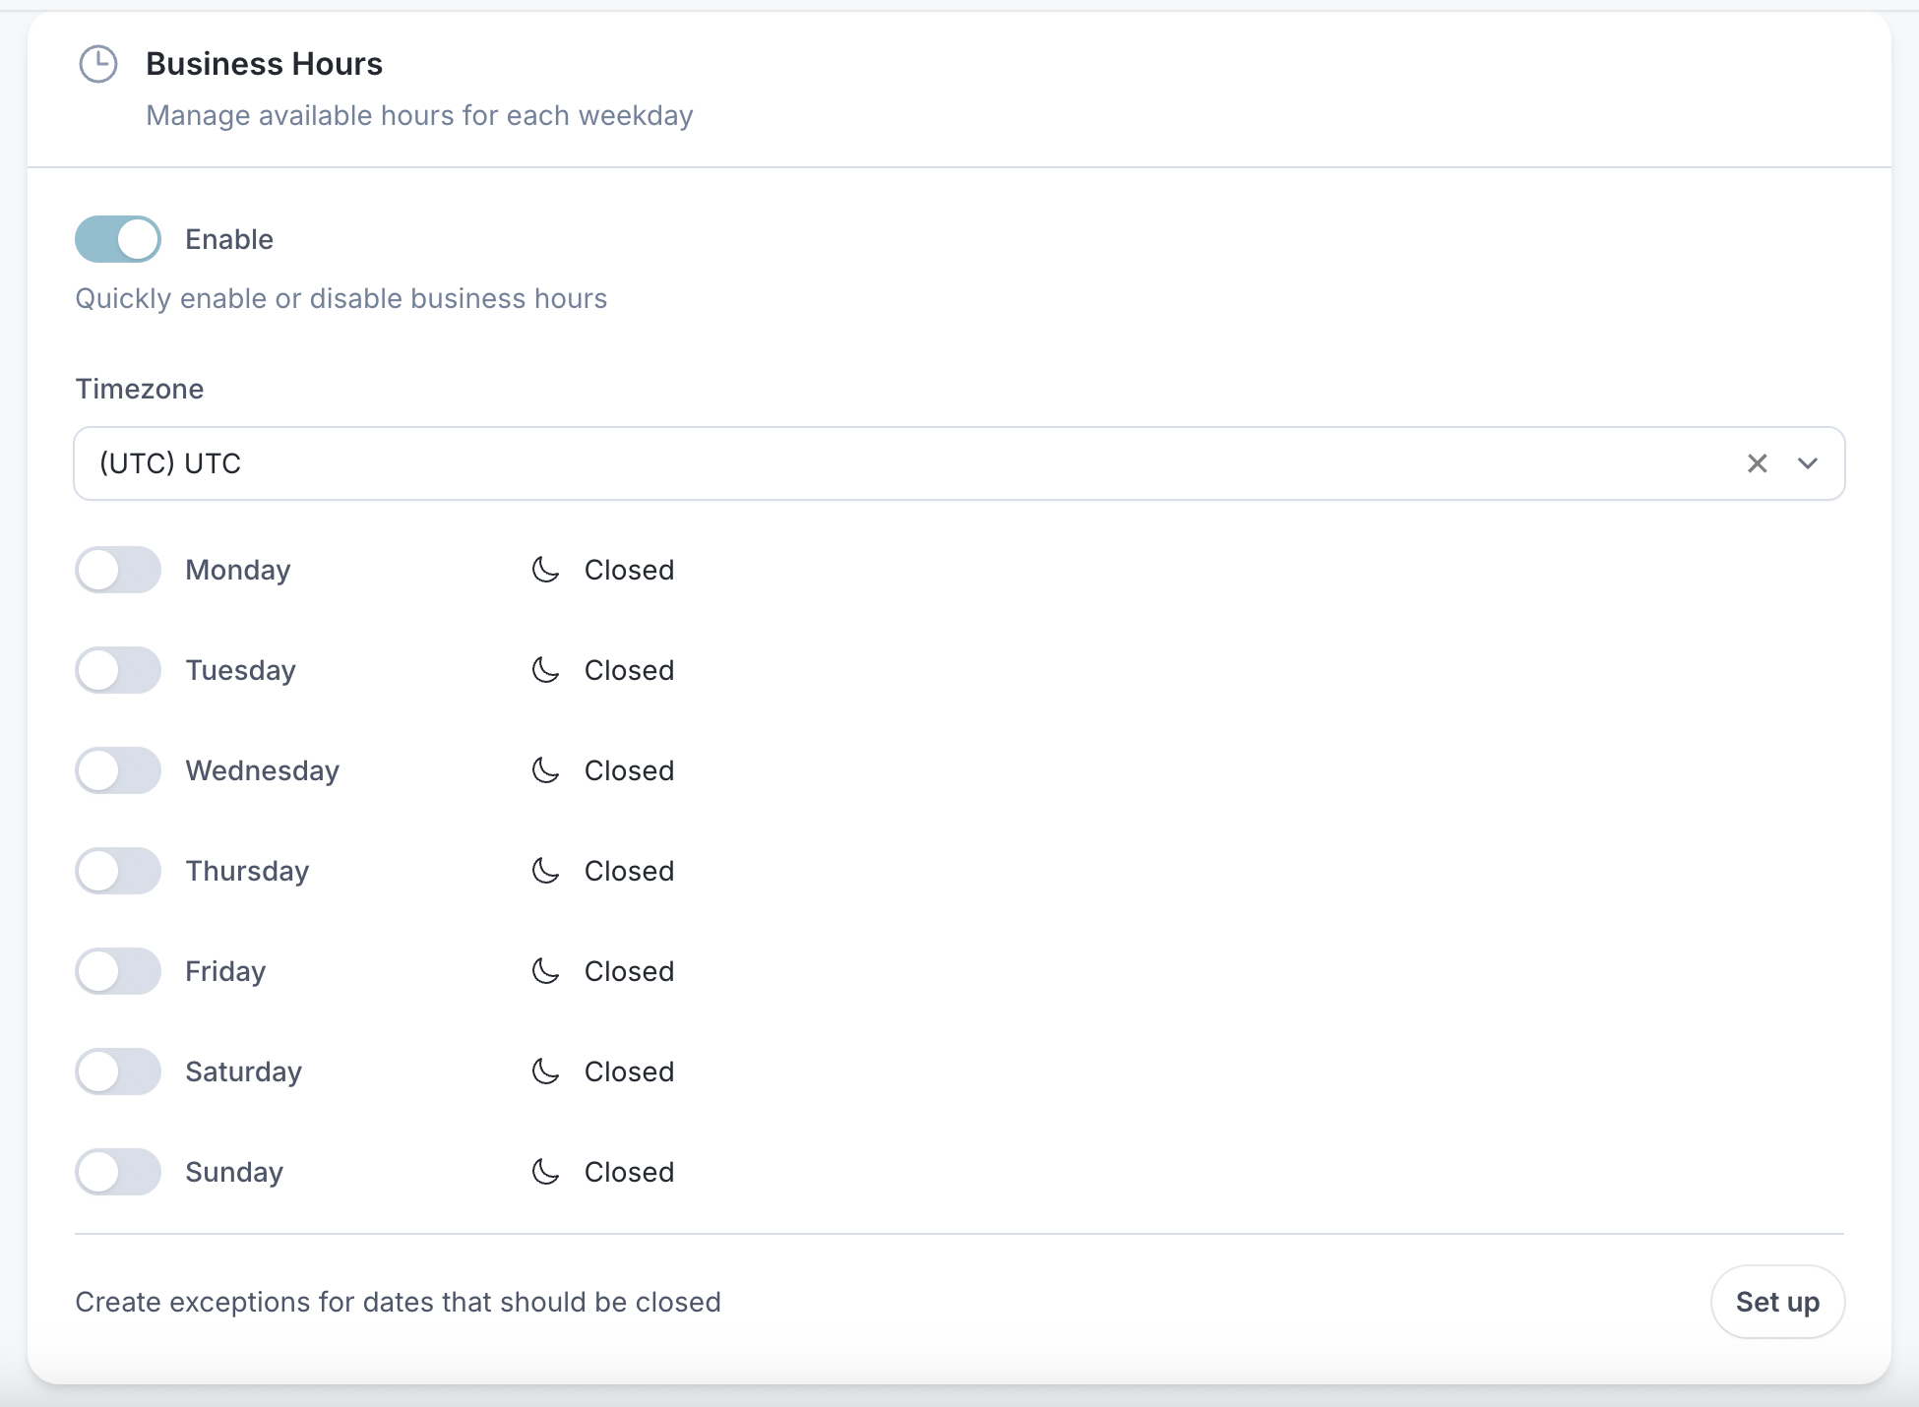The width and height of the screenshot is (1919, 1407).
Task: Turn on the Monday availability toggle
Action: pos(117,570)
